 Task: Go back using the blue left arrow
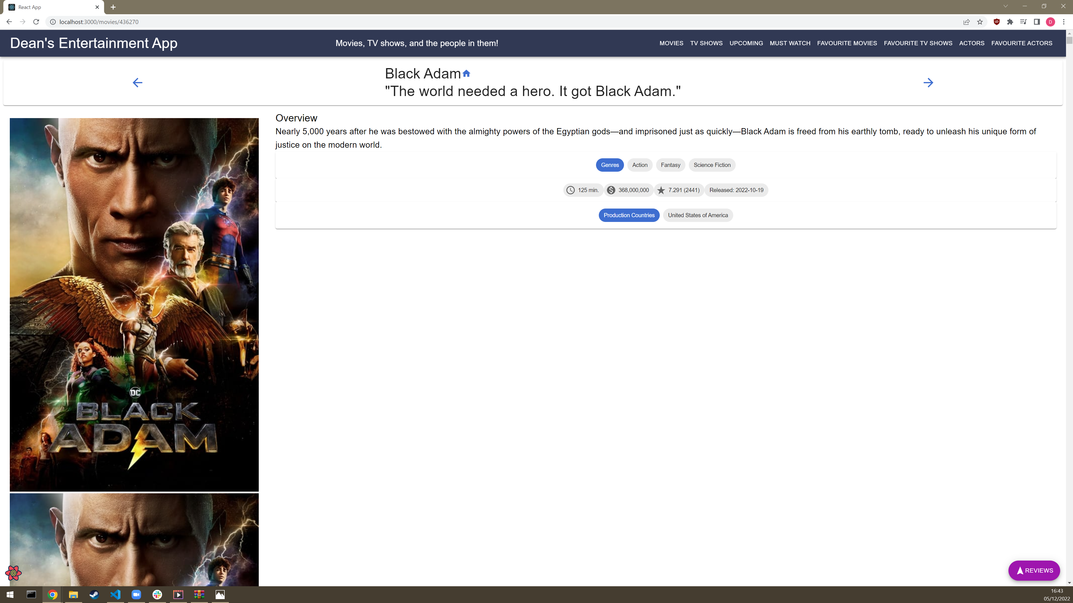coord(137,82)
